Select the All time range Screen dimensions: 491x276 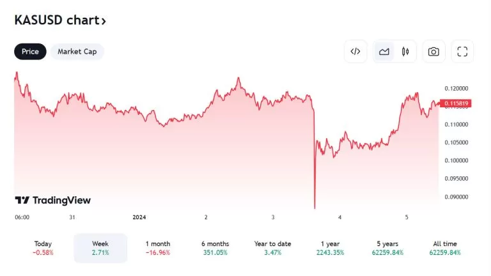[x=445, y=248]
